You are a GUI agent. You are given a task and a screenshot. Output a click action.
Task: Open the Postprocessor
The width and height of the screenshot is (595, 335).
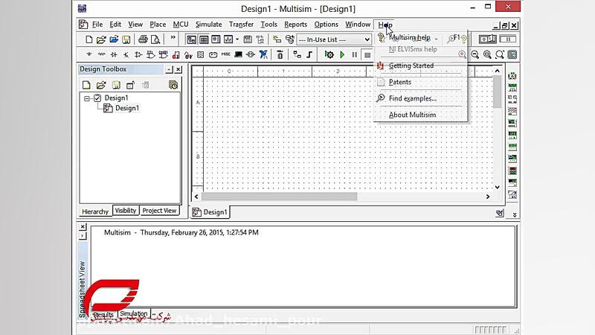248,39
